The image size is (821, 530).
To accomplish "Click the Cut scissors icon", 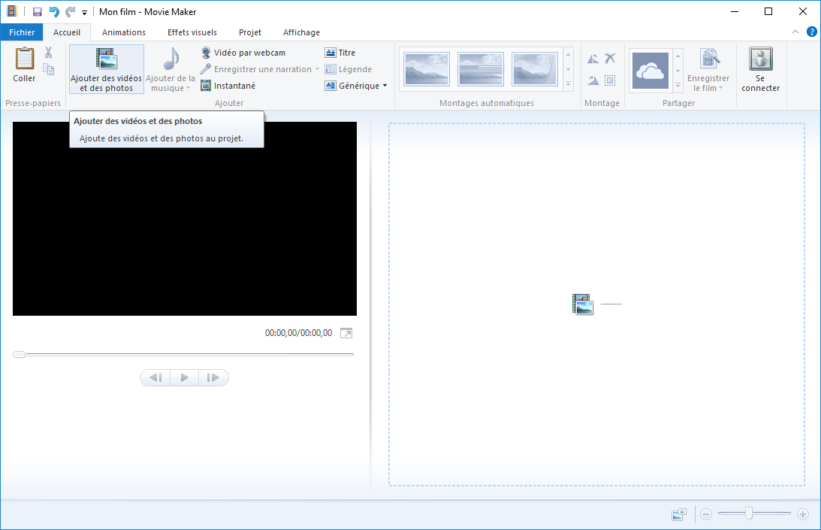I will pyautogui.click(x=48, y=53).
